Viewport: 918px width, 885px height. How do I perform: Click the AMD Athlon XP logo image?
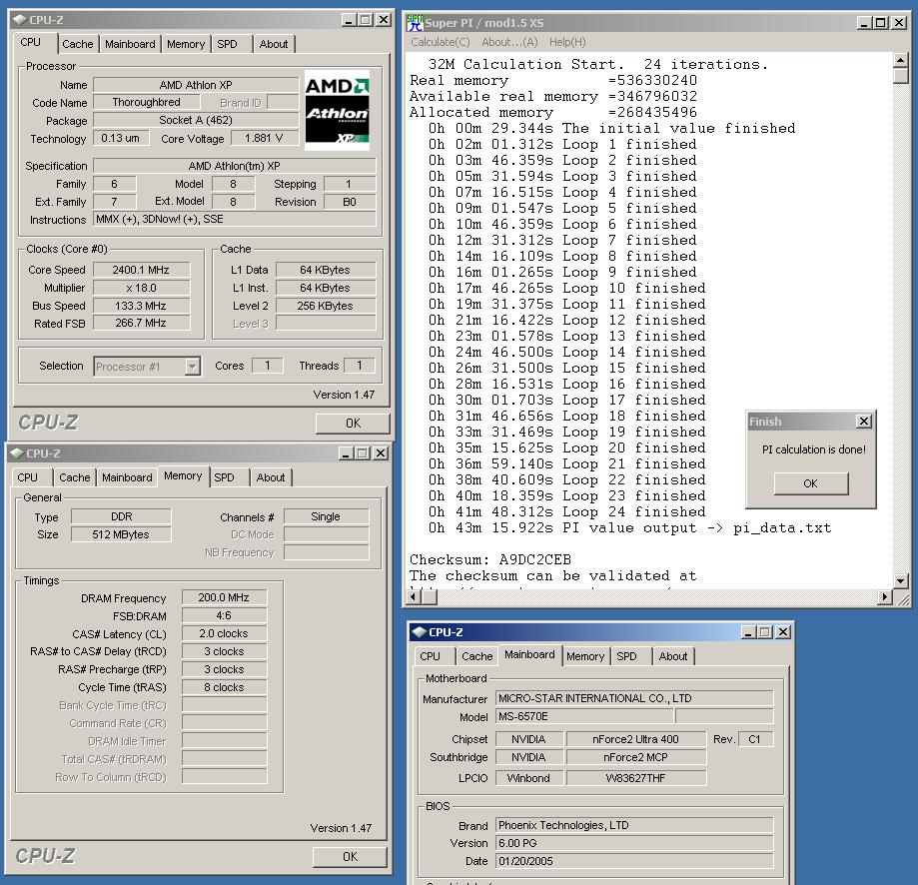click(x=338, y=110)
